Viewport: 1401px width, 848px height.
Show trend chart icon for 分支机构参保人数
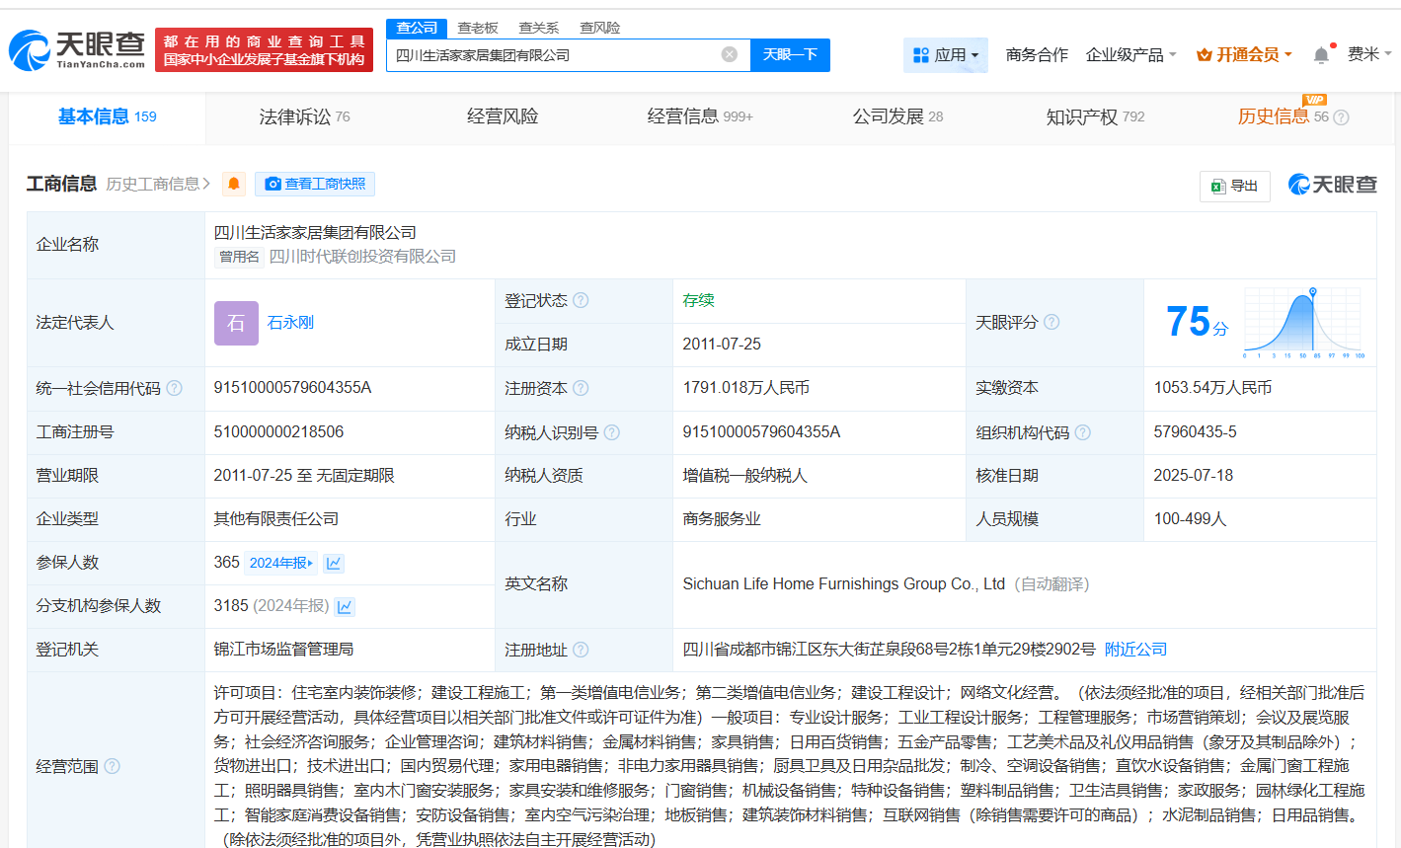[x=345, y=606]
